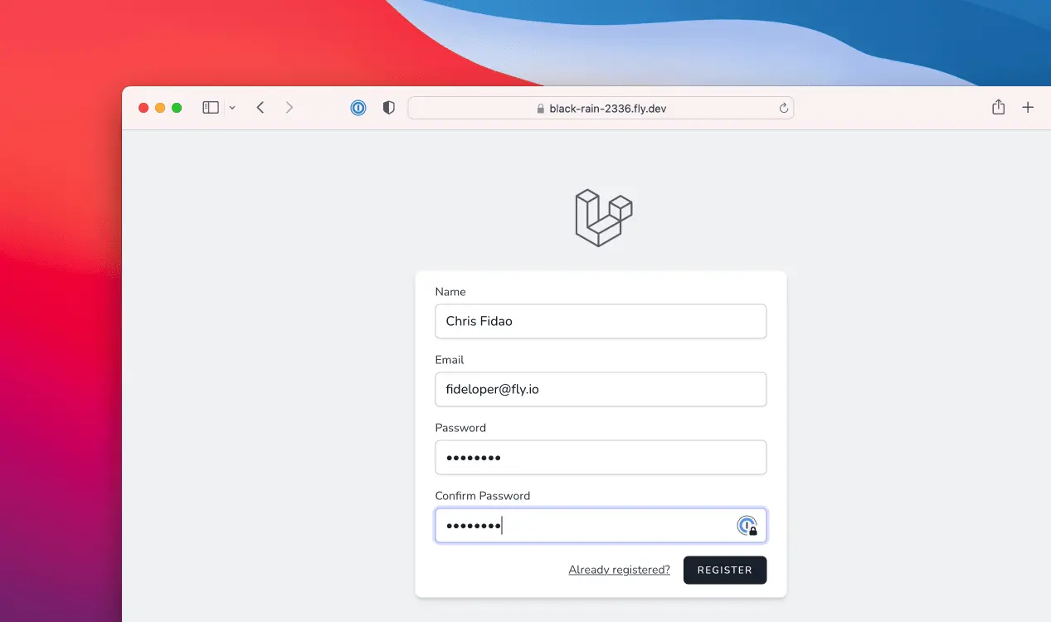Image resolution: width=1051 pixels, height=622 pixels.
Task: Go back with the back arrow
Action: coord(260,108)
